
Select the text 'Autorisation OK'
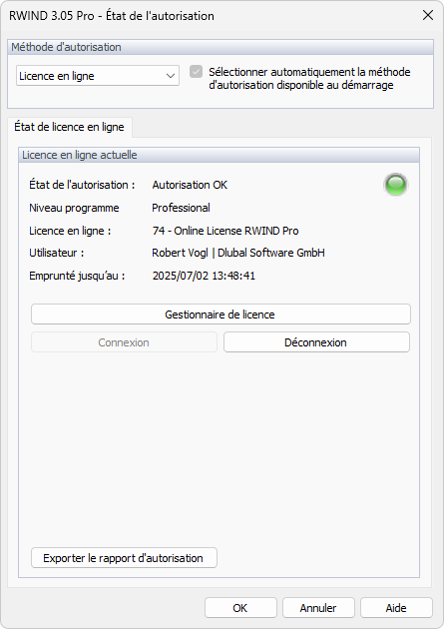coord(190,185)
